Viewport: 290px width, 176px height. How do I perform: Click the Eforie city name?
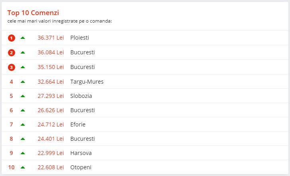[x=78, y=124]
